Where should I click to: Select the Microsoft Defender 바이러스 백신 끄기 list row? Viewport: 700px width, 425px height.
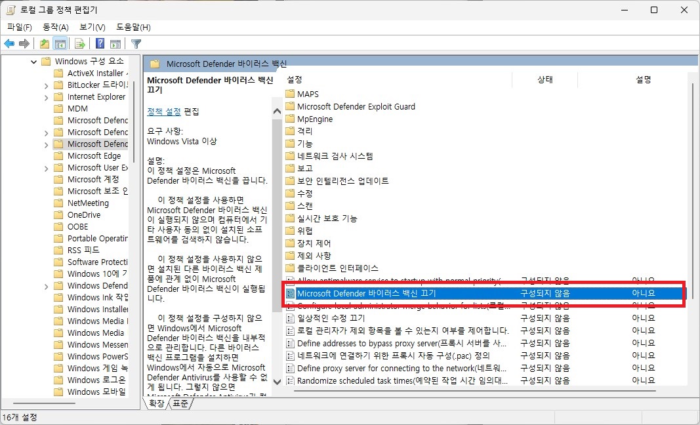tap(484, 293)
